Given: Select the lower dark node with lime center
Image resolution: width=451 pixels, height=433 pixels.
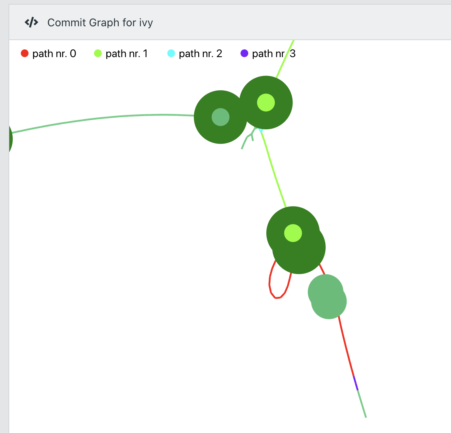Looking at the screenshot, I should coord(293,233).
